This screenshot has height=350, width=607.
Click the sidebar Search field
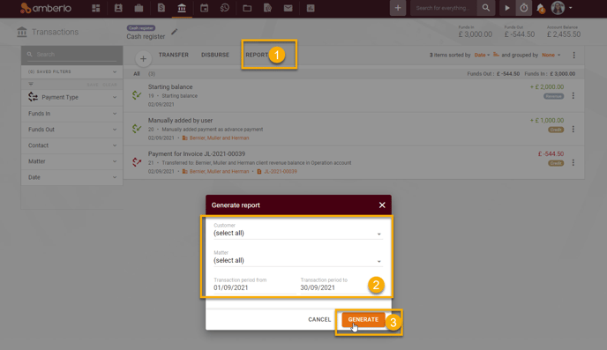[72, 55]
